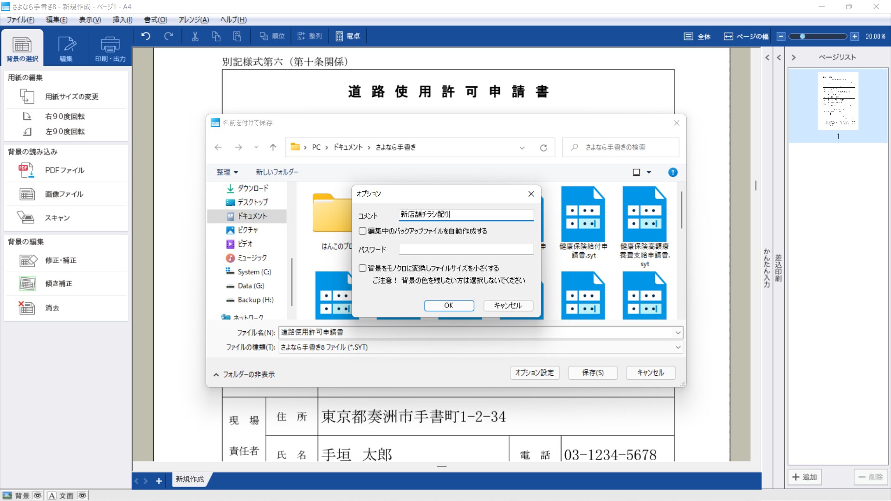This screenshot has height=501, width=891.
Task: Click the さよなら手書きの検索 search box
Action: point(620,148)
